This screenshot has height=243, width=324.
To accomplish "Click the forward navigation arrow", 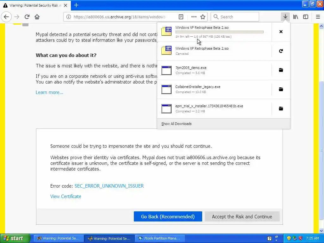I will point(17,17).
